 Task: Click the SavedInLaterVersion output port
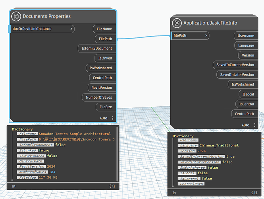point(237,74)
